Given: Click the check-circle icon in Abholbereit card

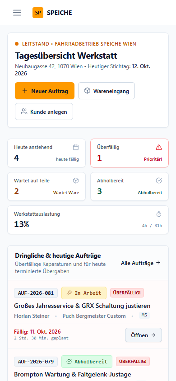Looking at the screenshot, I should [x=159, y=181].
